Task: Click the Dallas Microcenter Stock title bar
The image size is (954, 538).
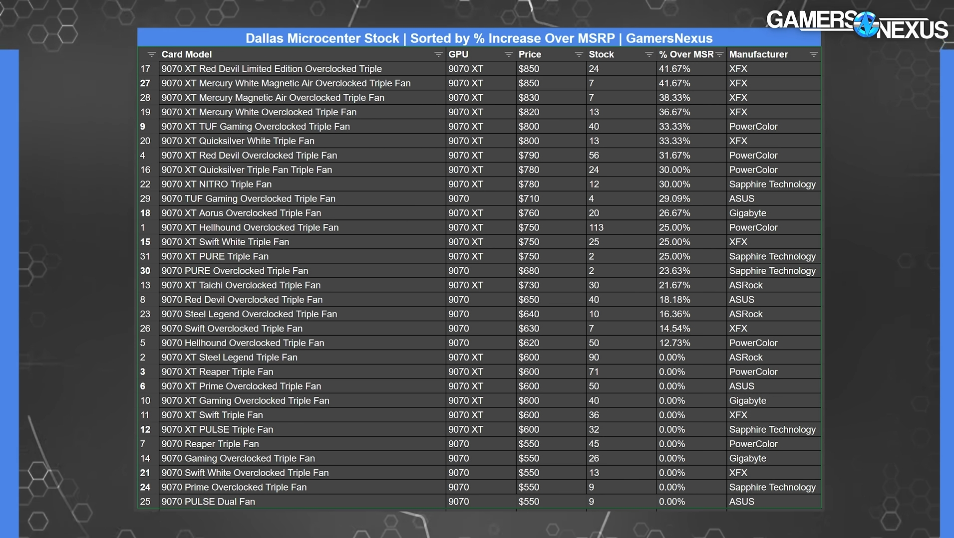Action: (479, 38)
